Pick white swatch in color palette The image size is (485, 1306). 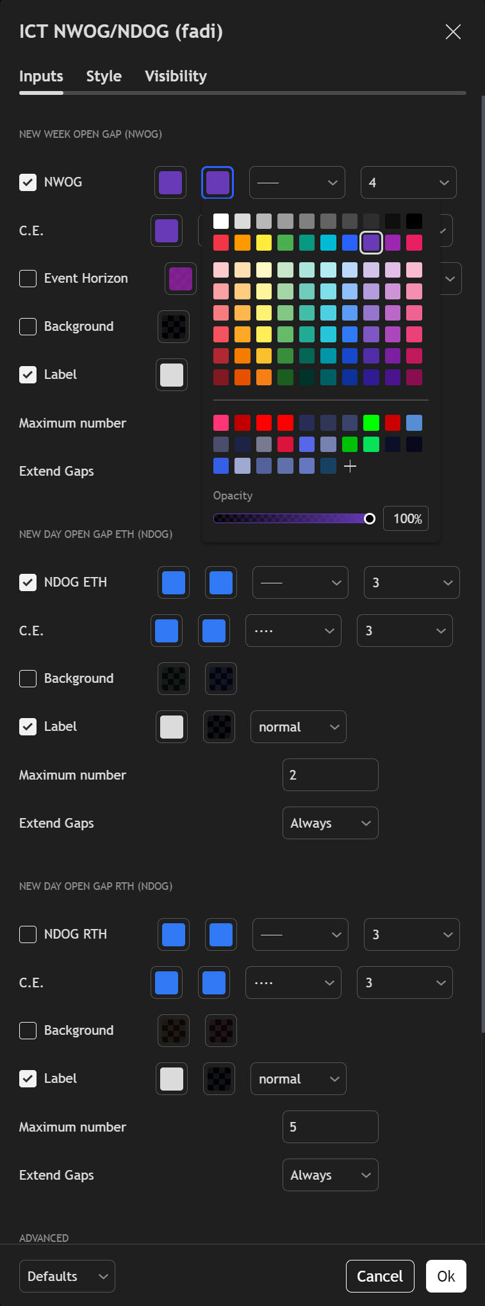tap(221, 221)
